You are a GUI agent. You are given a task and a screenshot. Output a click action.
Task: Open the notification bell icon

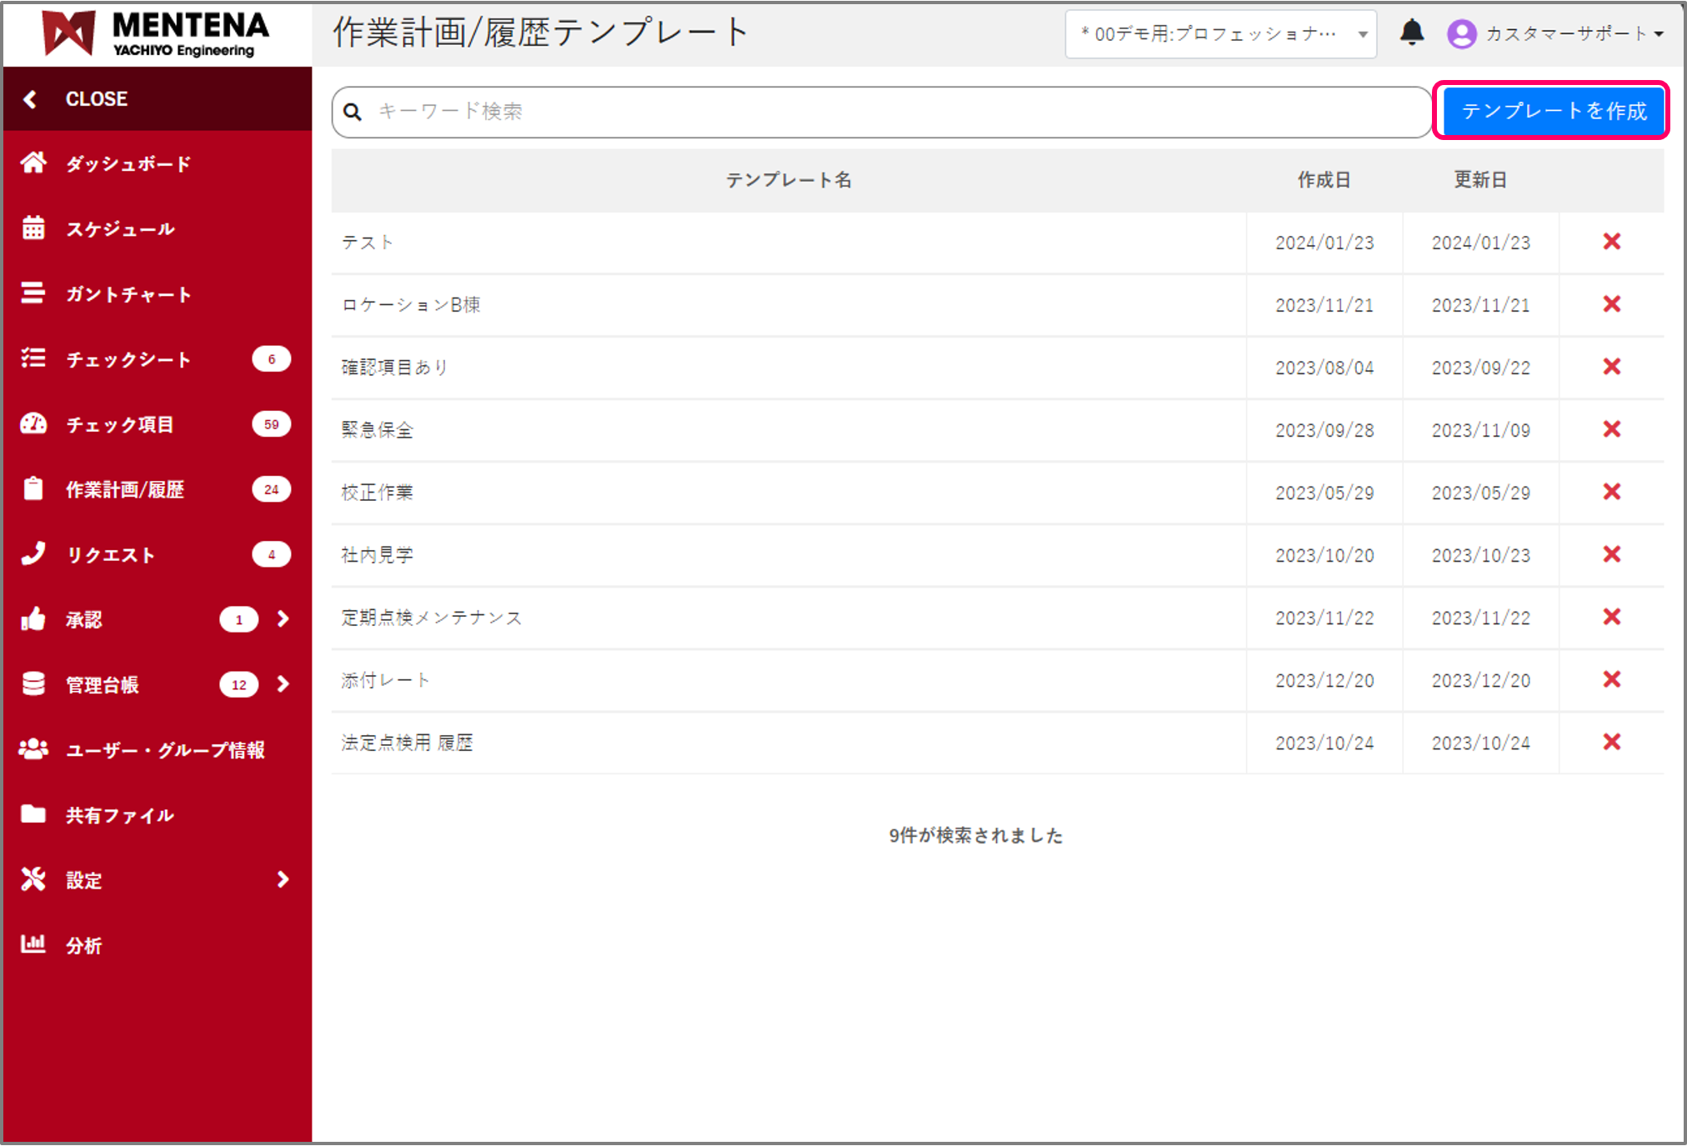1412,33
